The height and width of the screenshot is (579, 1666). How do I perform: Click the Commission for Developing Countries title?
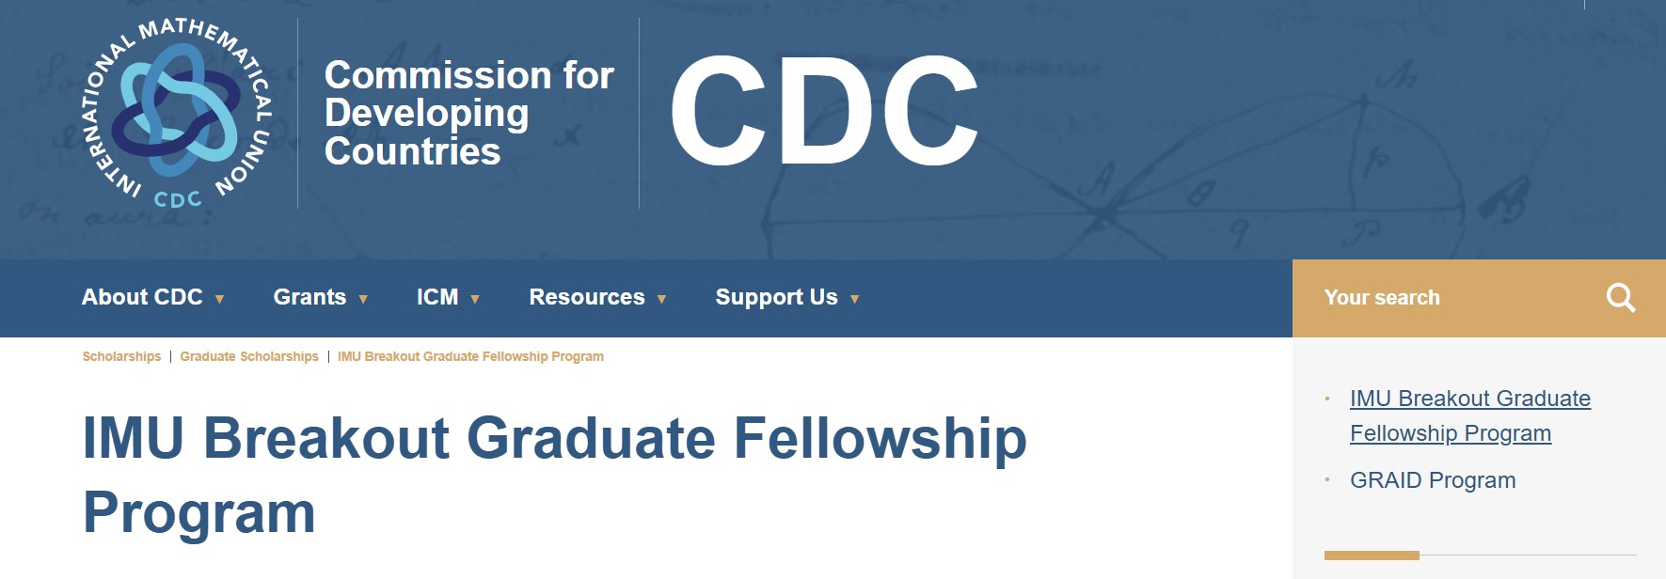468,113
